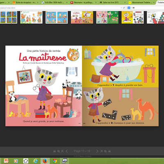Open the Google search engine selector

[x=130, y=8]
